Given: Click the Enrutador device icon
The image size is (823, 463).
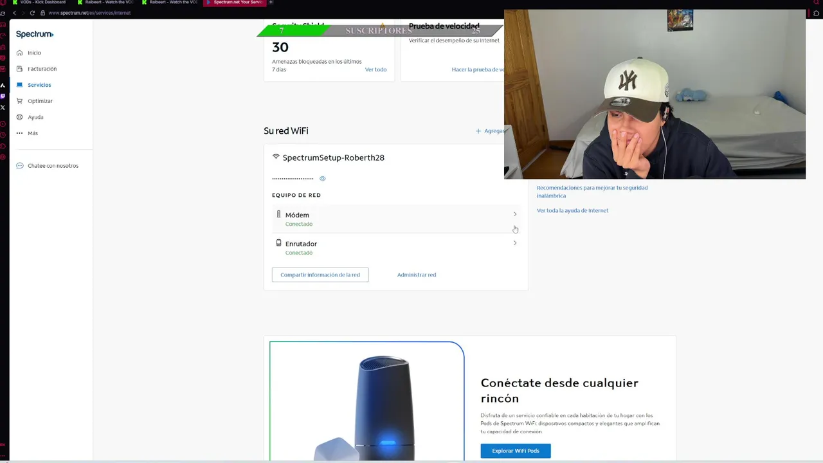Looking at the screenshot, I should coord(278,243).
